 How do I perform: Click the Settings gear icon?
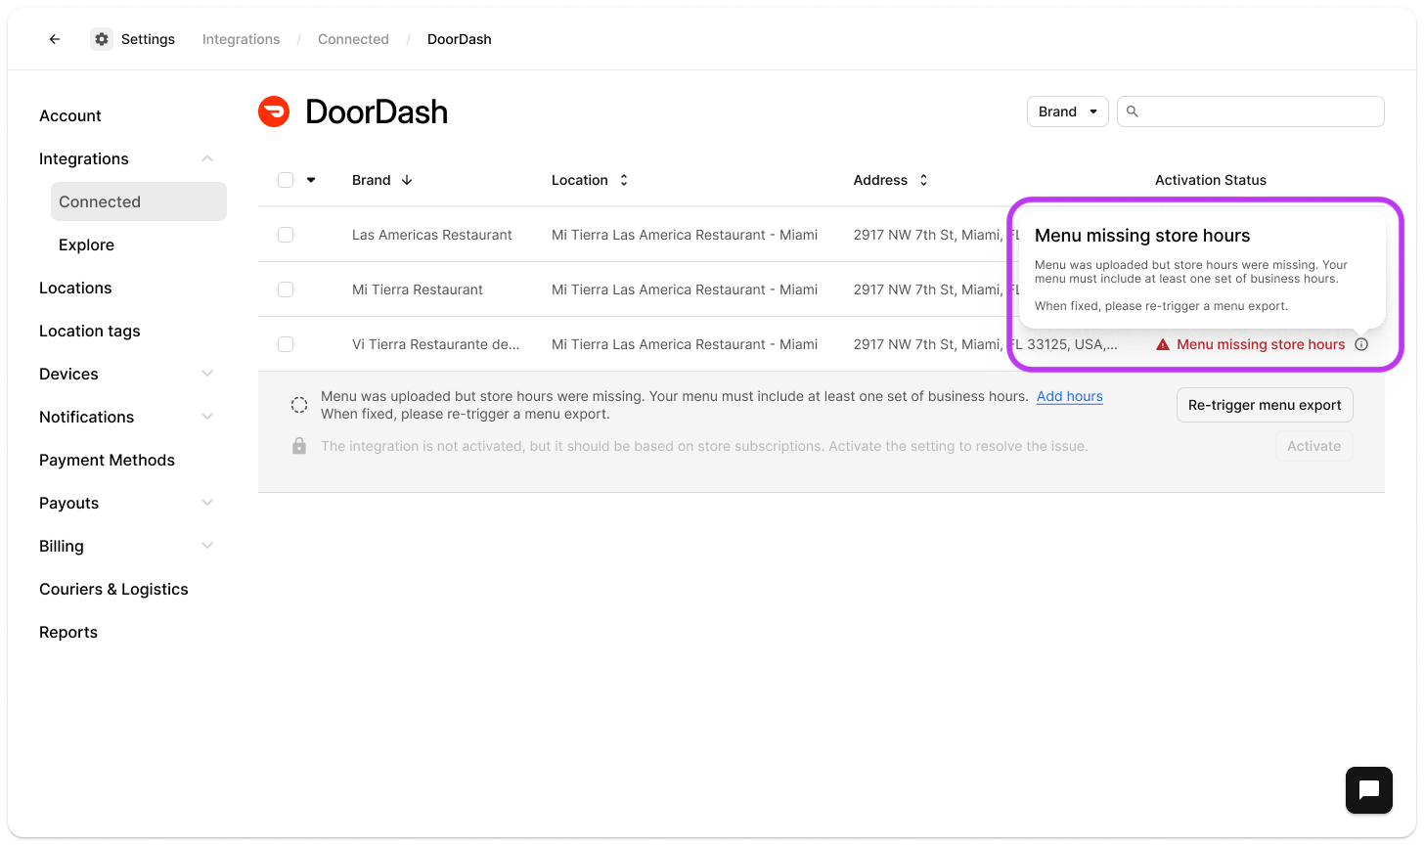pos(102,39)
